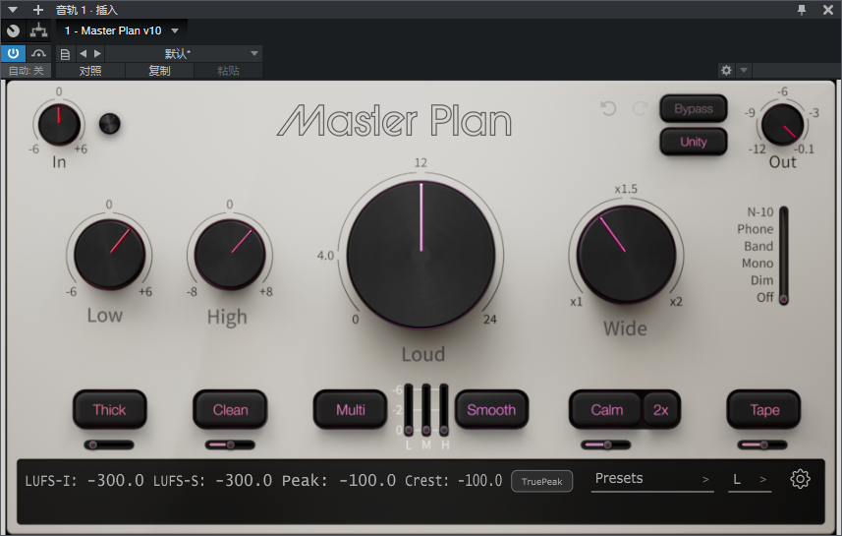The width and height of the screenshot is (842, 536).
Task: Click the slider under Calm
Action: pyautogui.click(x=606, y=446)
